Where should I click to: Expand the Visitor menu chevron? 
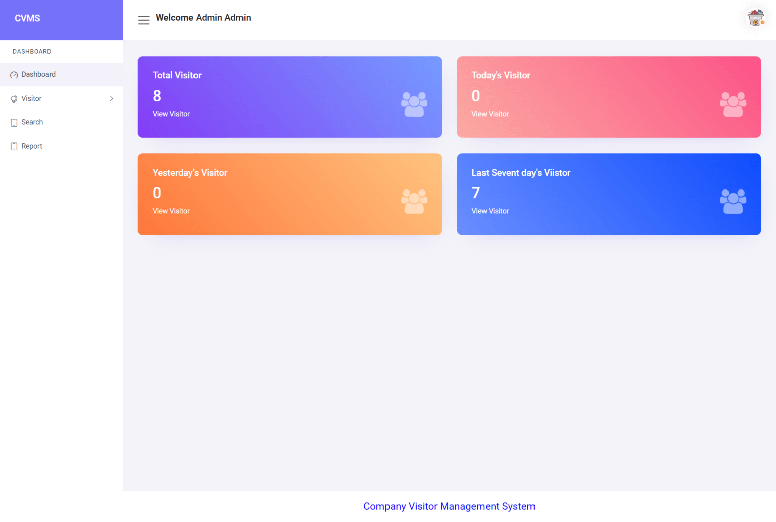[x=112, y=98]
